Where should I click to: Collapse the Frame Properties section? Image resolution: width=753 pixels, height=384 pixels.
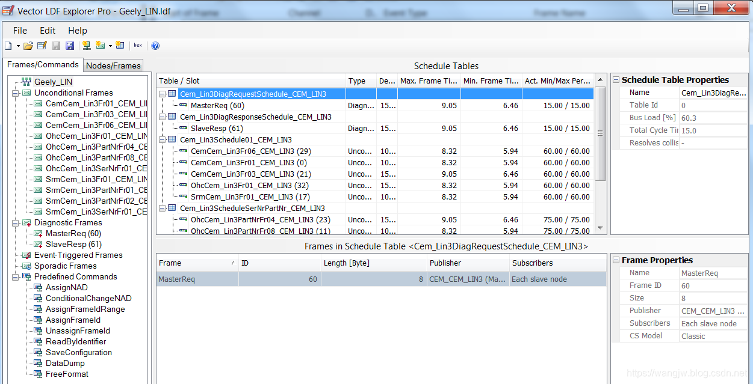(x=616, y=260)
